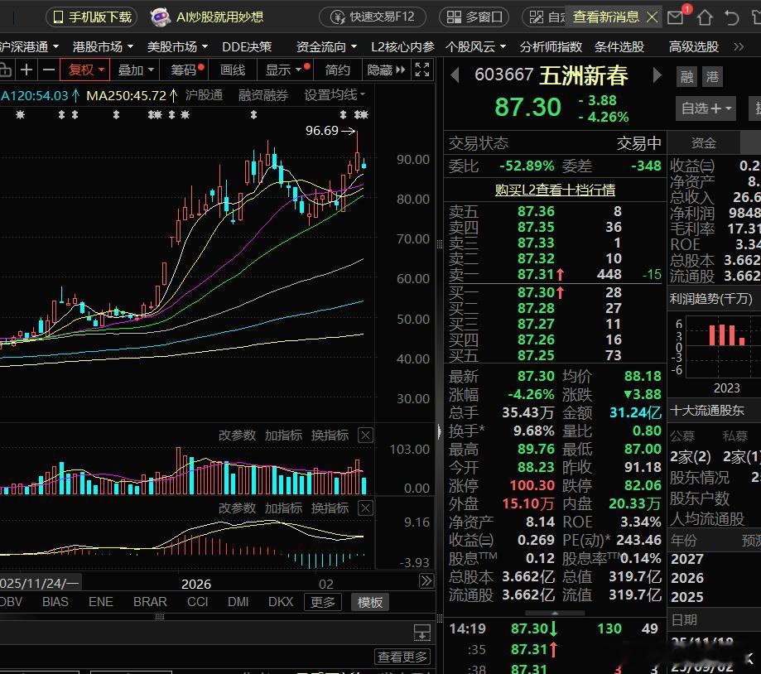Expand 资金流向 menu
761x674 pixels.
326,47
